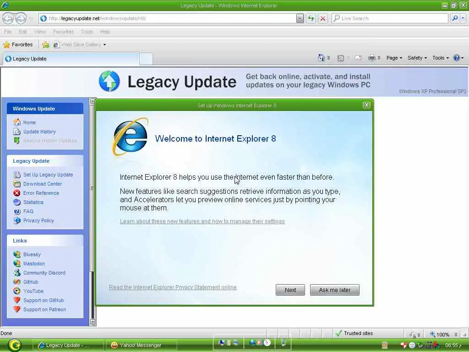The width and height of the screenshot is (469, 352).
Task: Open the View menu
Action: 40,32
